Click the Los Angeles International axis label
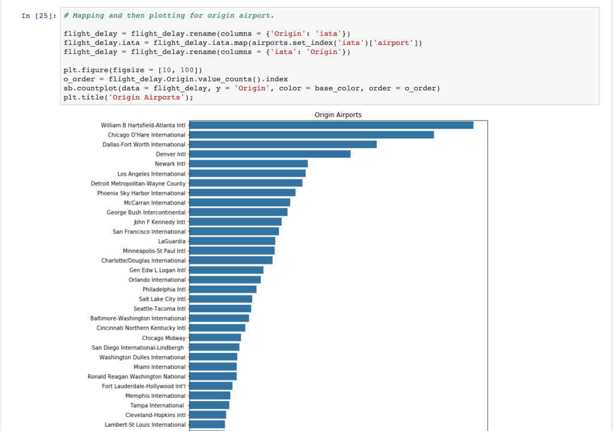 point(151,174)
